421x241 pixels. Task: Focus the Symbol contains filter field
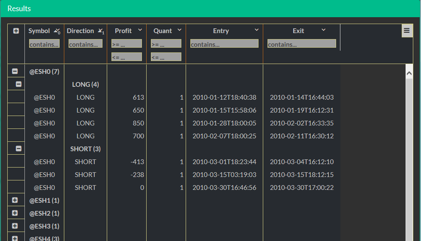(44, 43)
